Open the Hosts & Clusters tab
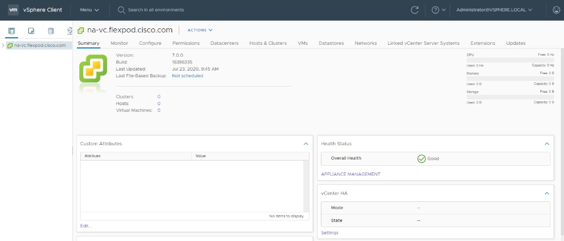The height and width of the screenshot is (241, 564). [268, 43]
